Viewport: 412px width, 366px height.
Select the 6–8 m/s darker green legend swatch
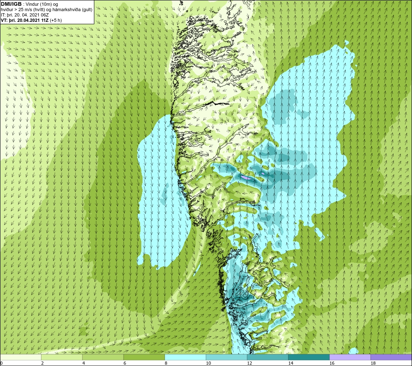point(144,357)
